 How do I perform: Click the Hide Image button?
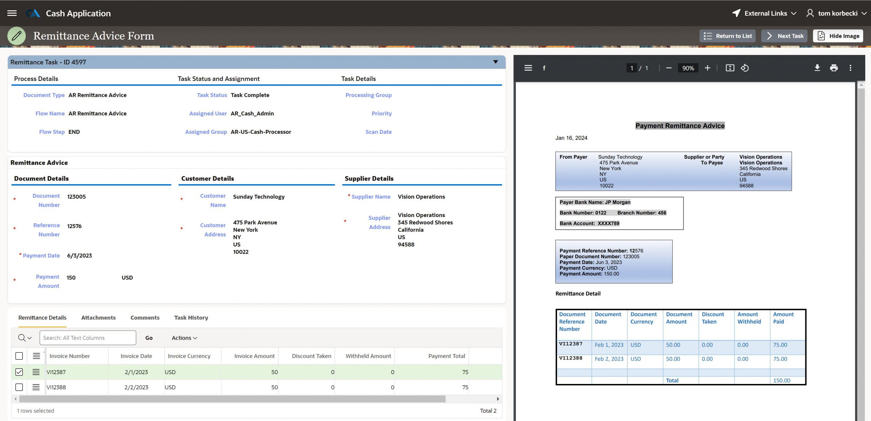(x=838, y=36)
